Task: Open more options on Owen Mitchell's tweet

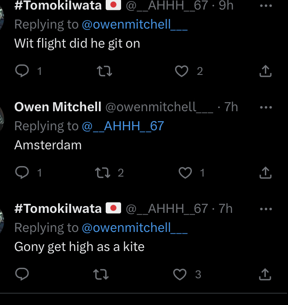Action: [265, 107]
